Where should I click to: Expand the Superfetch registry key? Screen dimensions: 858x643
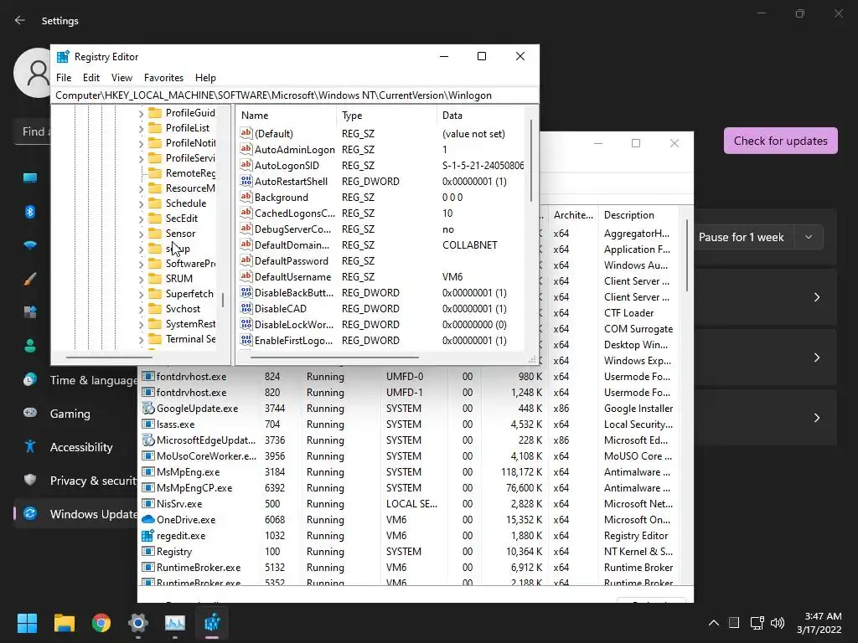tap(141, 294)
